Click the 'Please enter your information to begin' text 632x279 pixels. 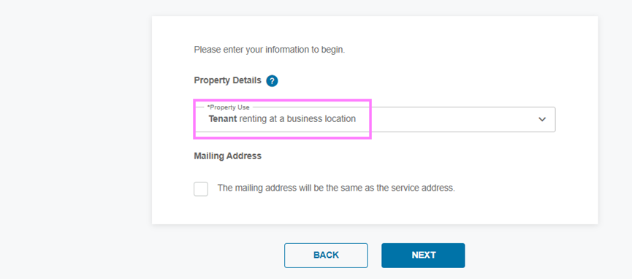coord(270,50)
